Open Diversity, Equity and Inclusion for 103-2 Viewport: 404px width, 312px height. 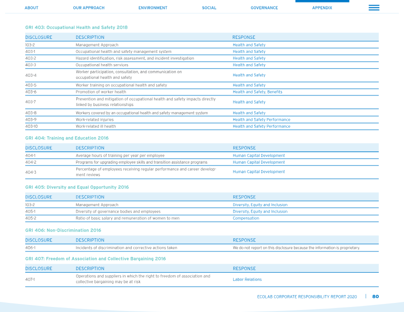(260, 205)
